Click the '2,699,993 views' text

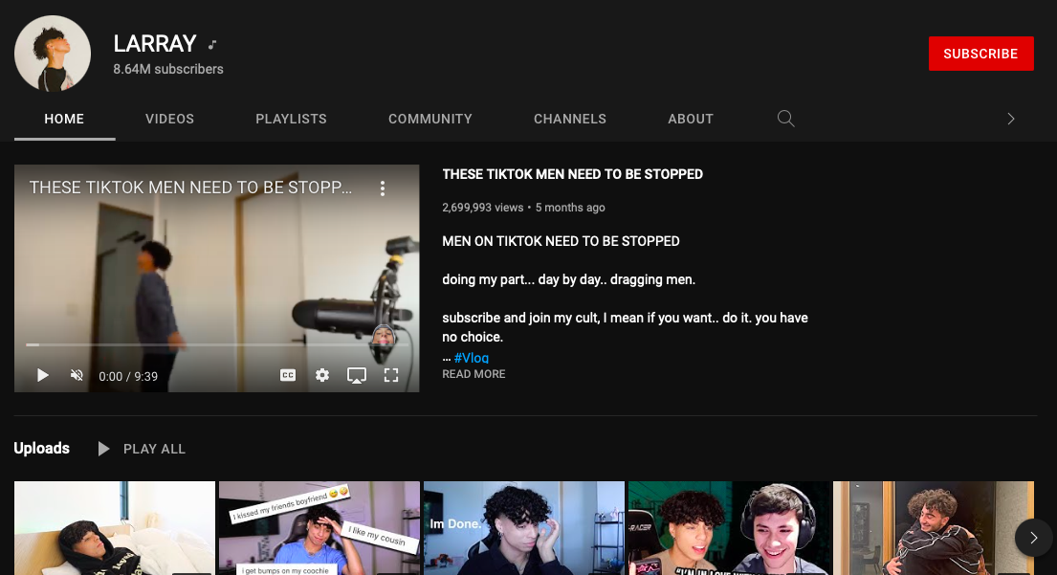(483, 208)
